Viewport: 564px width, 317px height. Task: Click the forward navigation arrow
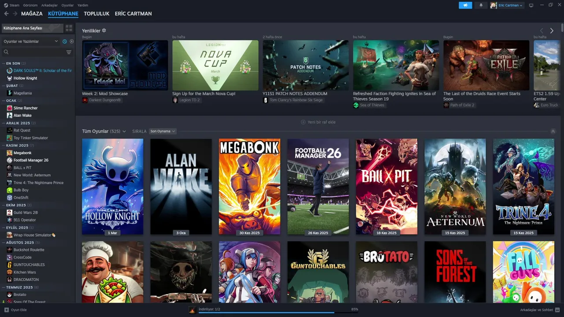click(x=15, y=14)
